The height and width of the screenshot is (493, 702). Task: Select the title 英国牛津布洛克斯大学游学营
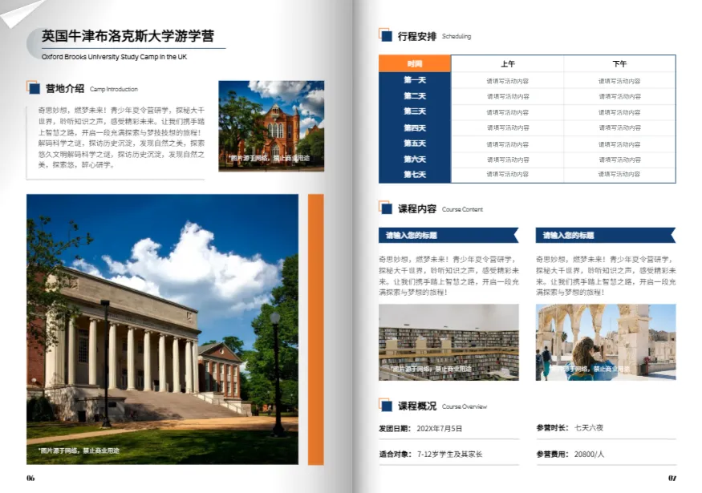128,36
